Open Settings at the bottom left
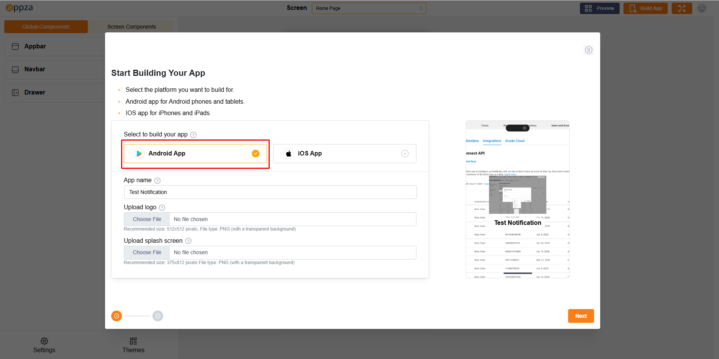Image resolution: width=719 pixels, height=359 pixels. pos(44,345)
